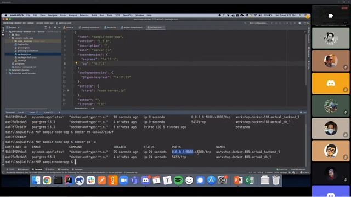Viewport: 351px width, 197px height.
Task: Select greeting.txt in the project tree
Action: [23, 48]
